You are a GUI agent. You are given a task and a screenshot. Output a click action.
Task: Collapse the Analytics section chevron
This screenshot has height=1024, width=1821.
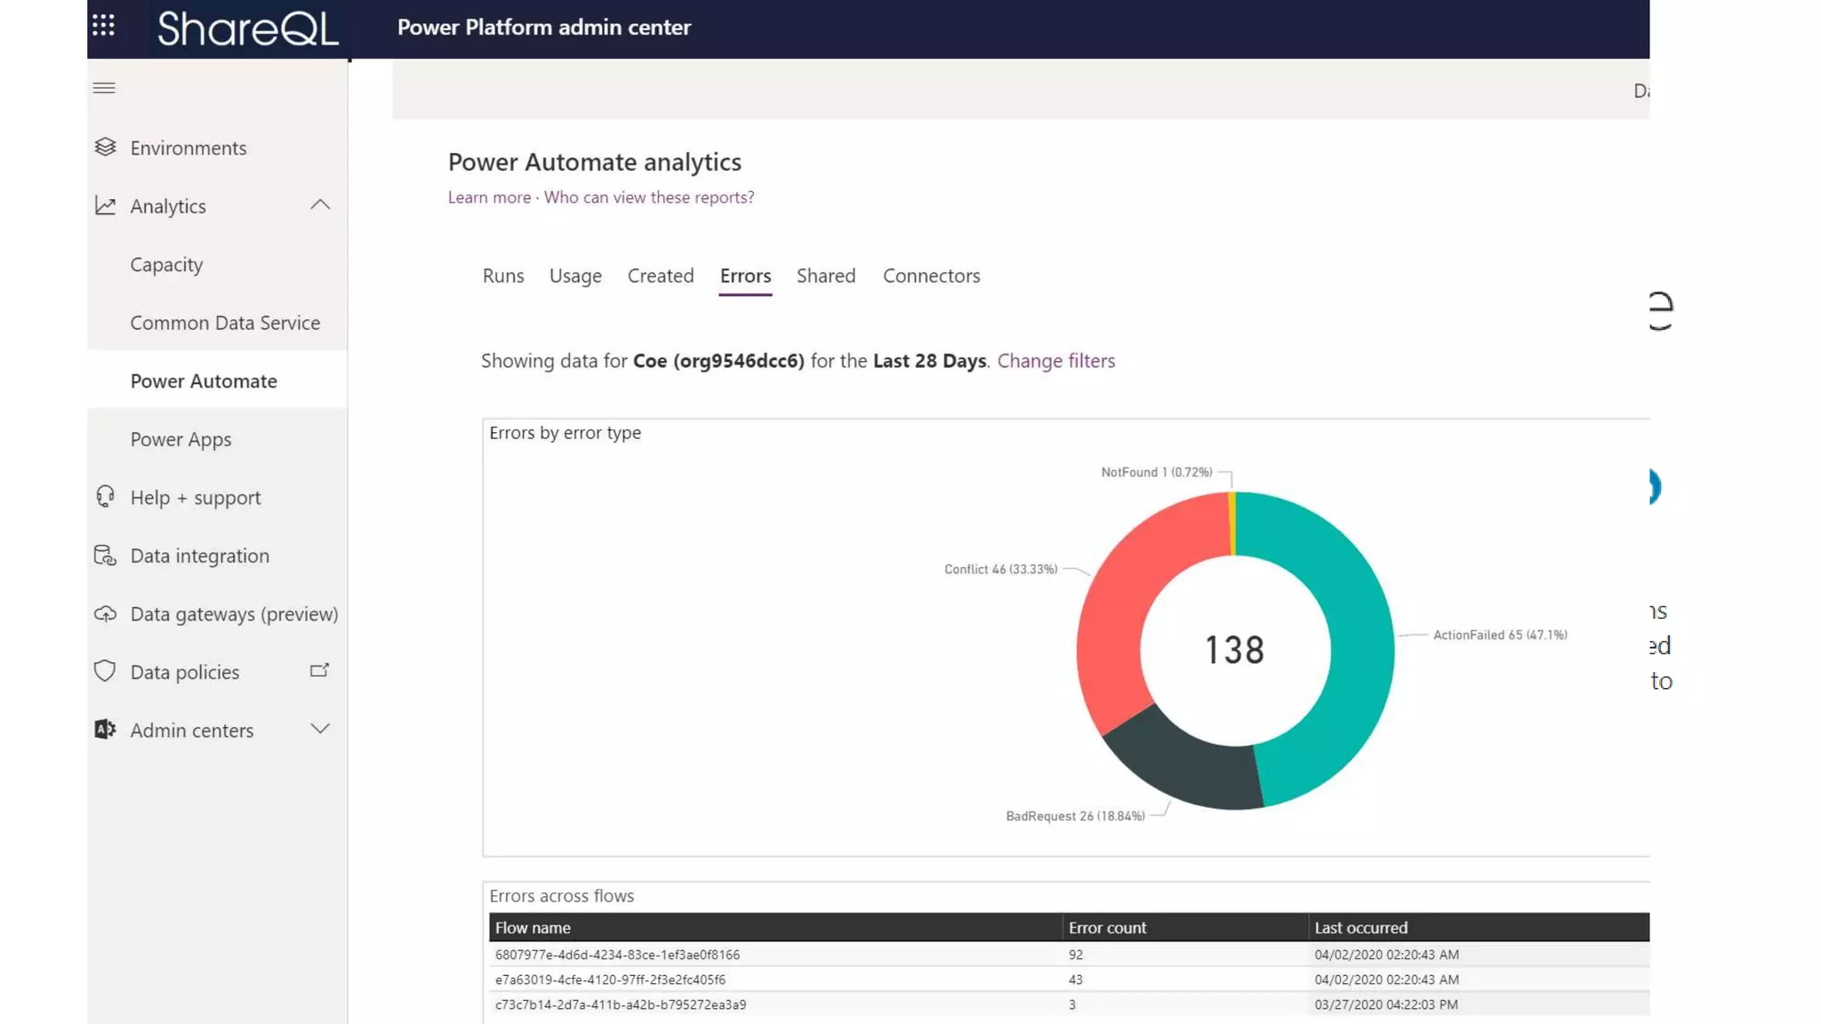coord(320,205)
